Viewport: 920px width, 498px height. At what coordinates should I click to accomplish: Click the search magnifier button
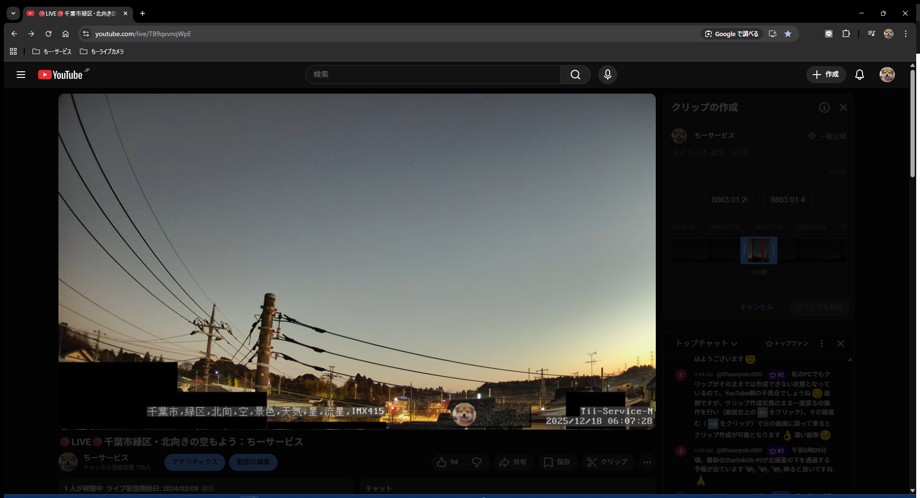575,75
